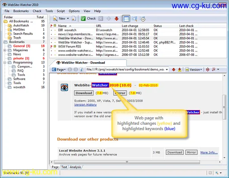Screen dimensions: 229x178
Task: Click the browser refresh icon
Action: (x=81, y=69)
